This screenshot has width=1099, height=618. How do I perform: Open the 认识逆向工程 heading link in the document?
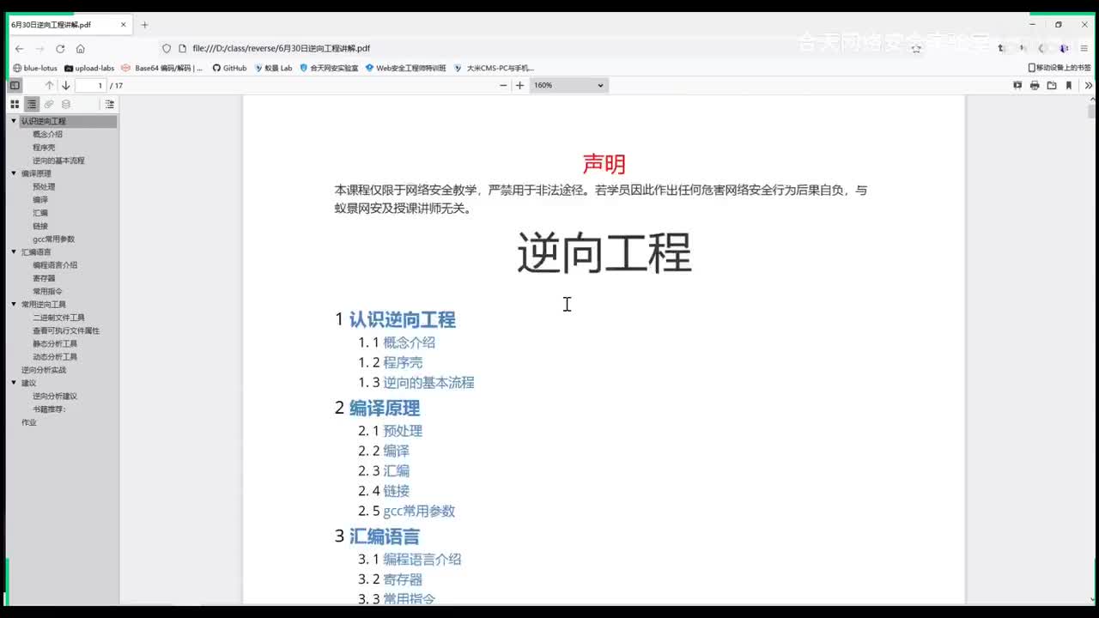(402, 319)
